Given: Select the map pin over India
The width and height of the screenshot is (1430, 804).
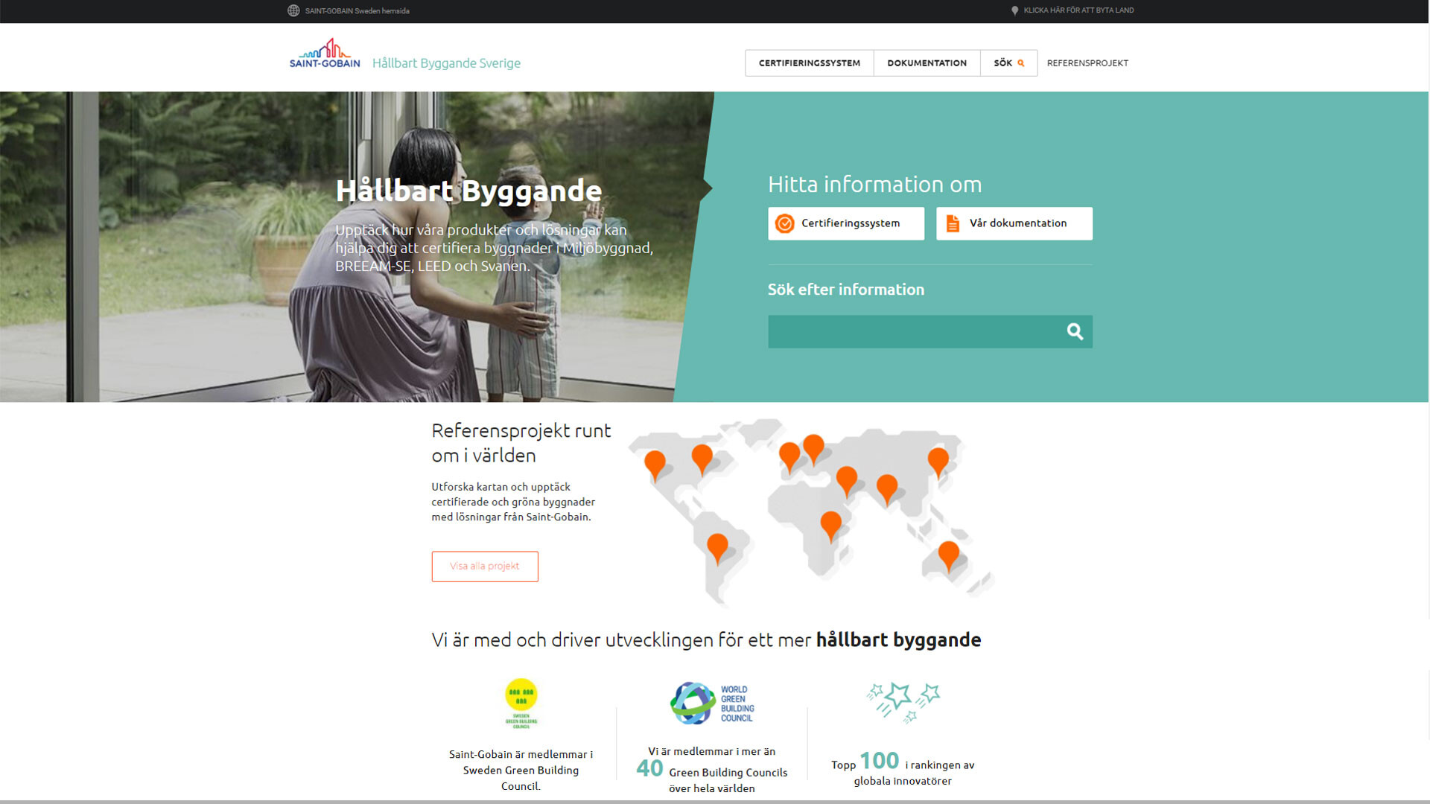Looking at the screenshot, I should [x=887, y=489].
